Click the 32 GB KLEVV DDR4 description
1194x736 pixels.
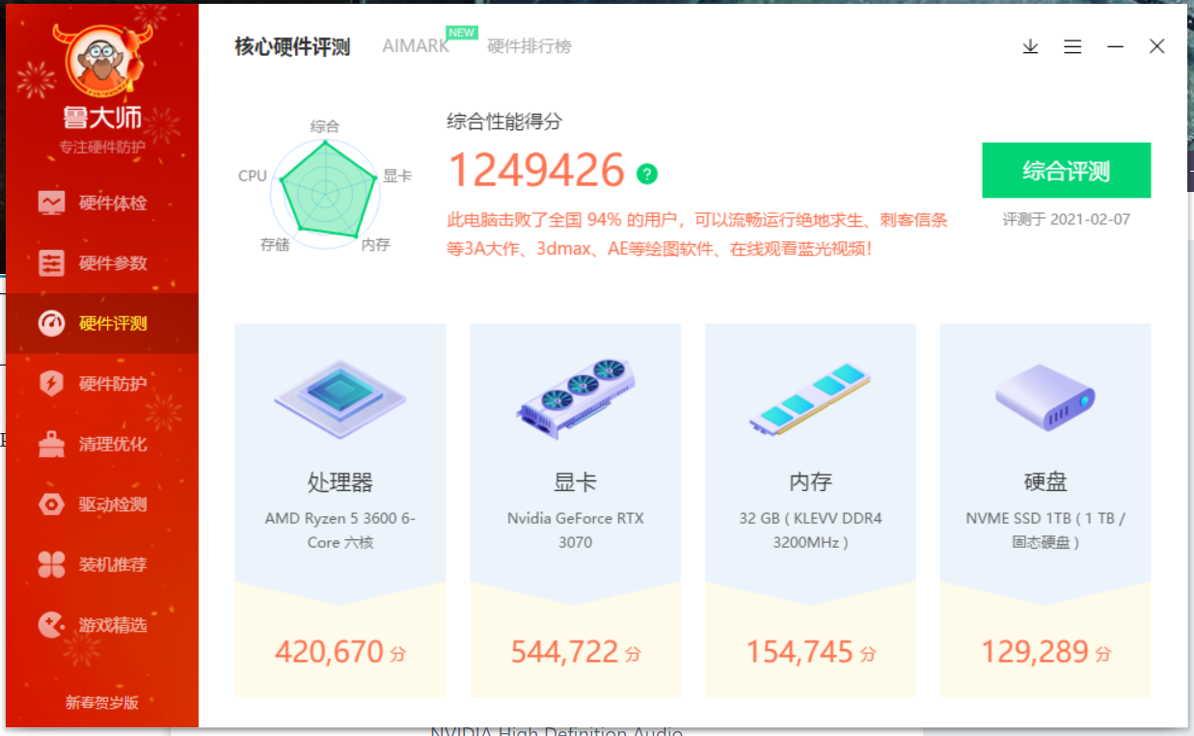(x=811, y=531)
